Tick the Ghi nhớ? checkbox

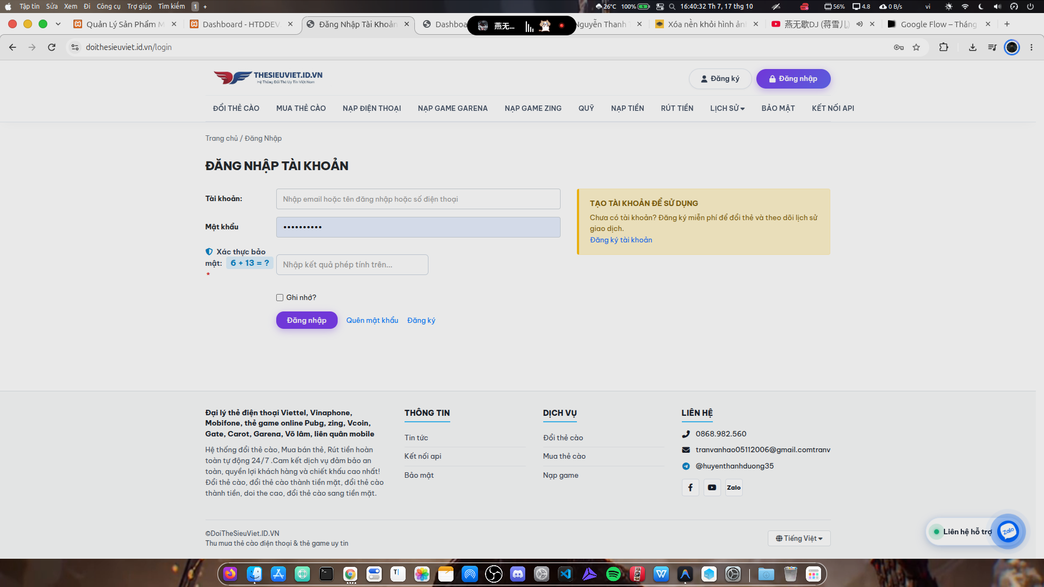[x=279, y=297]
